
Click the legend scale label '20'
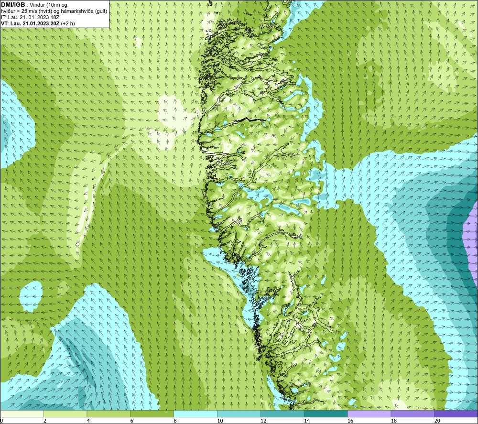tap(437, 421)
